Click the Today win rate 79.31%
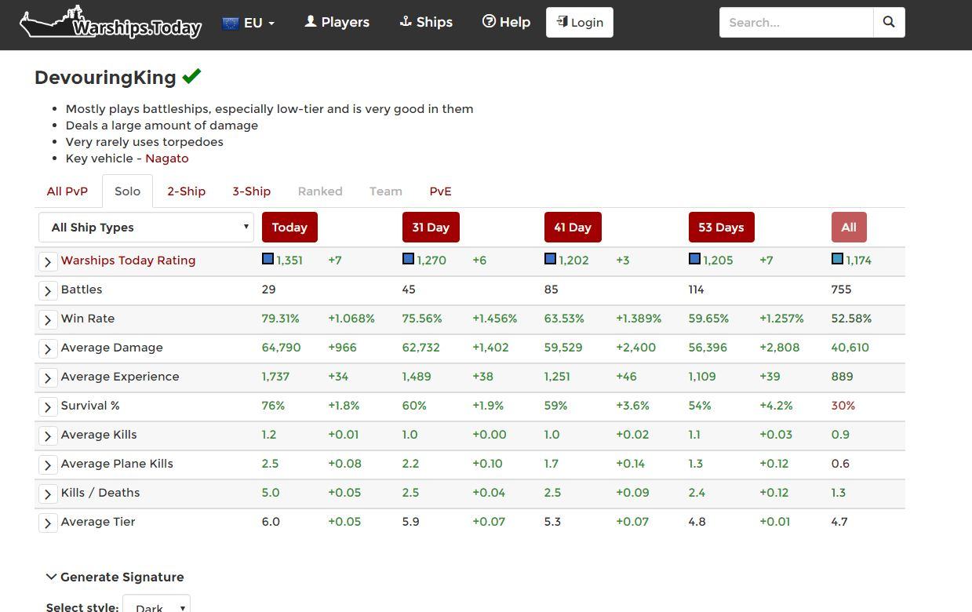Image resolution: width=972 pixels, height=612 pixels. tap(281, 318)
